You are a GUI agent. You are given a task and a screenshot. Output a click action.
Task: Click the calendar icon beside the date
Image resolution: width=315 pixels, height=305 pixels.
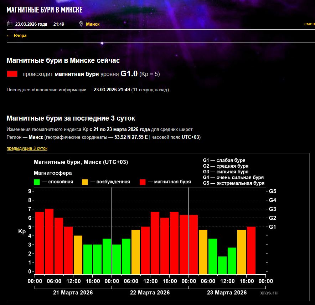[10, 24]
